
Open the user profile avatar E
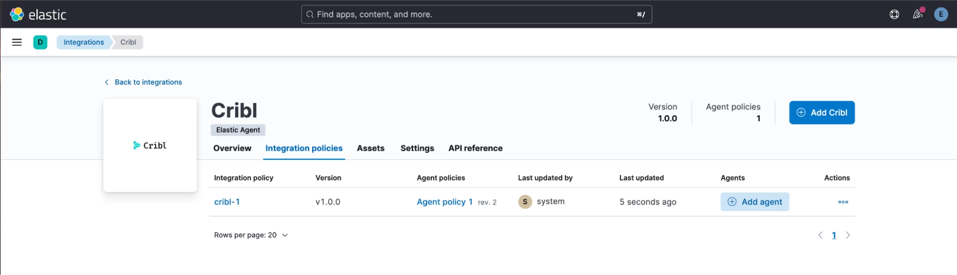click(941, 14)
